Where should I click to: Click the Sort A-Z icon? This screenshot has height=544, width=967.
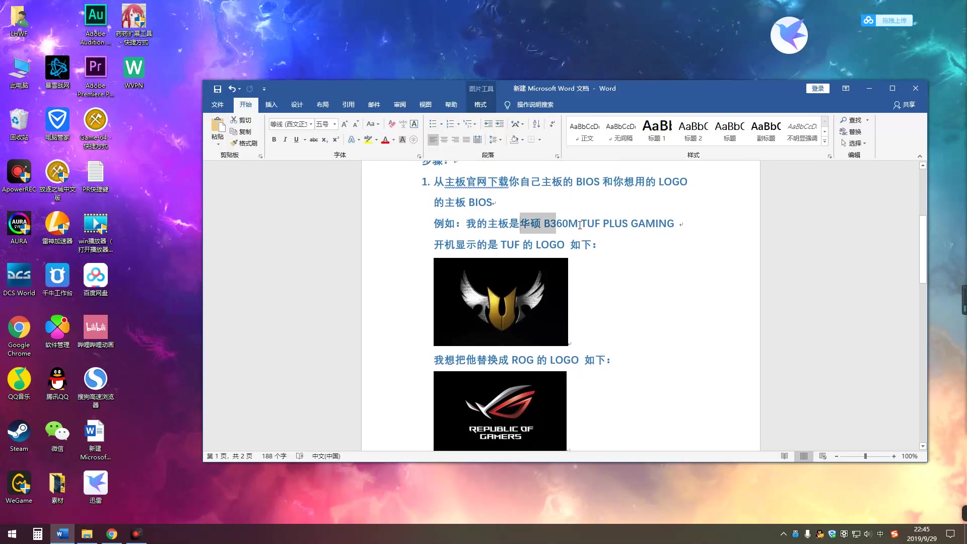pyautogui.click(x=536, y=124)
